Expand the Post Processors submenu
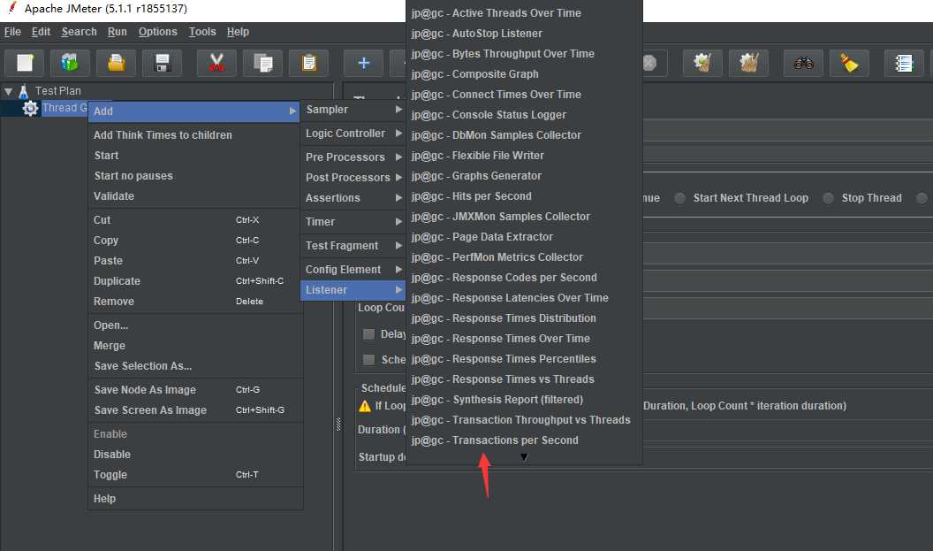This screenshot has width=933, height=551. coord(353,178)
